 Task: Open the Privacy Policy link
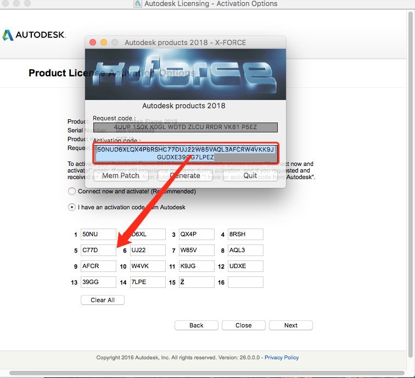click(x=282, y=358)
